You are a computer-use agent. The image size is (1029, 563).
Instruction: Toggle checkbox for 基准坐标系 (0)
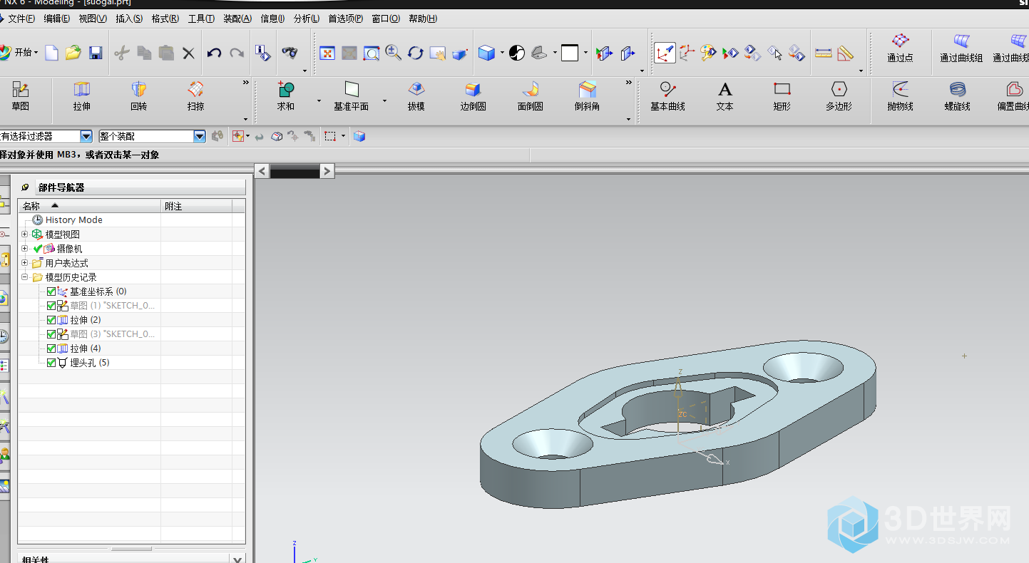pos(51,291)
